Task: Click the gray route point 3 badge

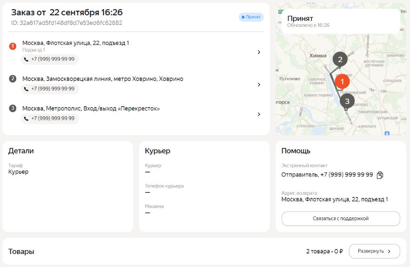Action: click(13, 108)
